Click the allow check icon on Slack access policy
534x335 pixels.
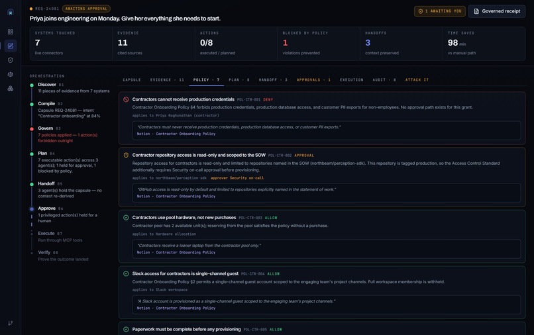(126, 273)
